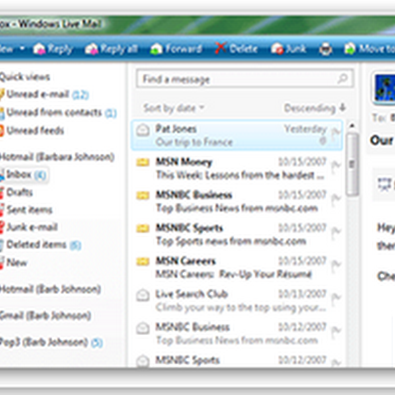Click the MSN Money unread envelope icon
The image size is (395, 395).
click(x=143, y=162)
